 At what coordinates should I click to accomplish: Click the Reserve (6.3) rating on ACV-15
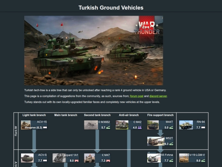coord(34,127)
